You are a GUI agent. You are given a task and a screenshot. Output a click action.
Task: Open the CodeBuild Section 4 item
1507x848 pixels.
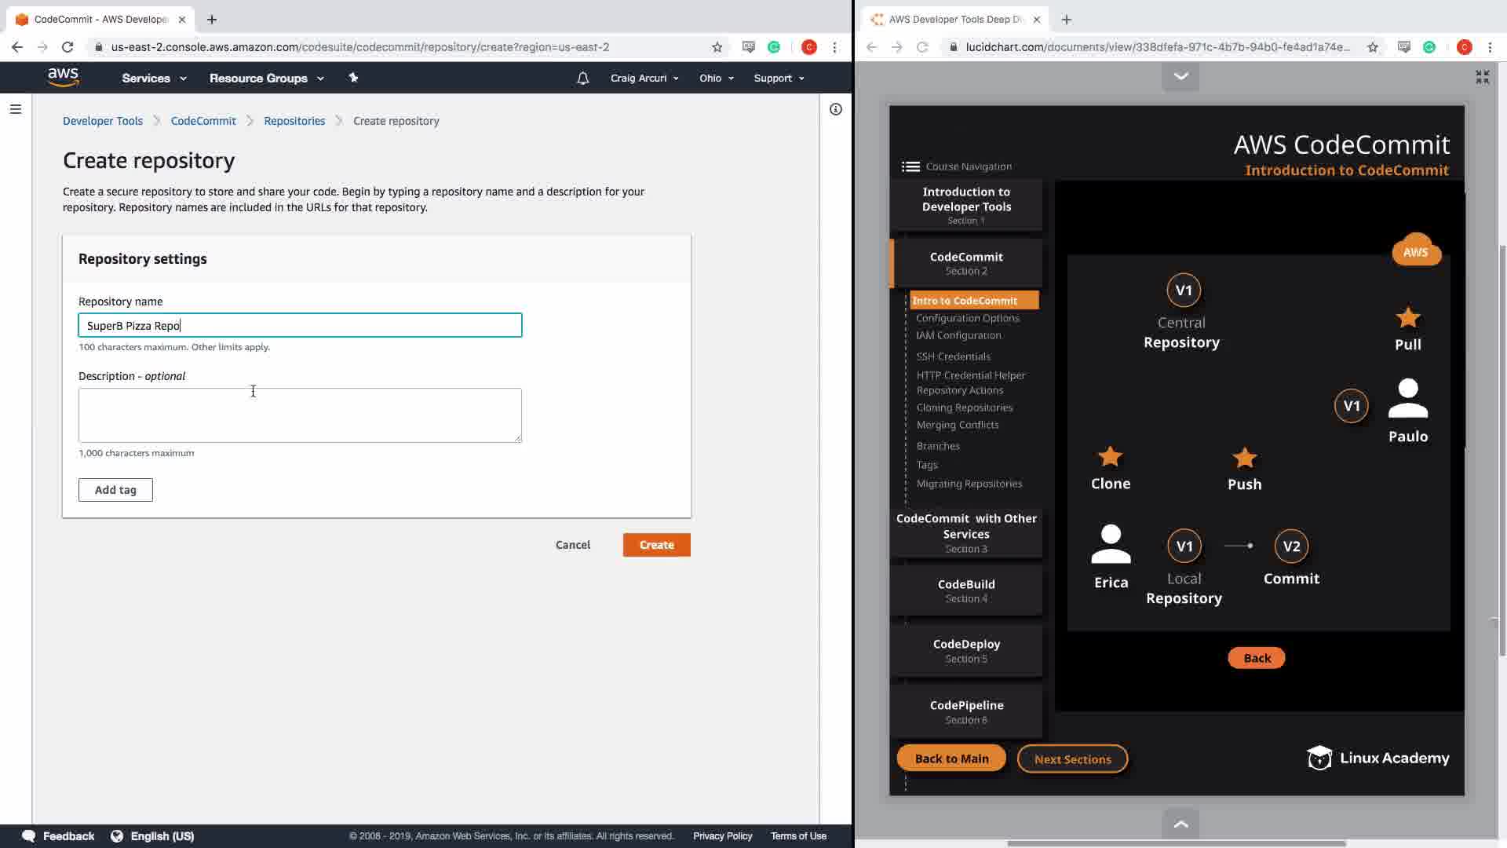coord(966,590)
